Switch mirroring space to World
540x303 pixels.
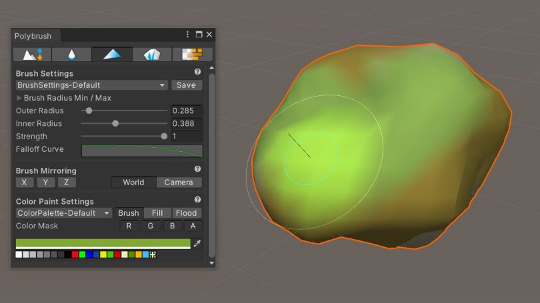click(134, 182)
